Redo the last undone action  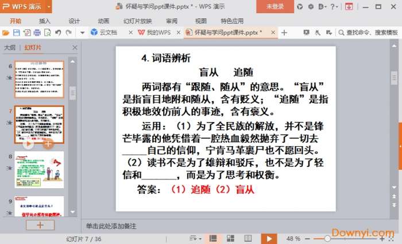tap(68, 33)
